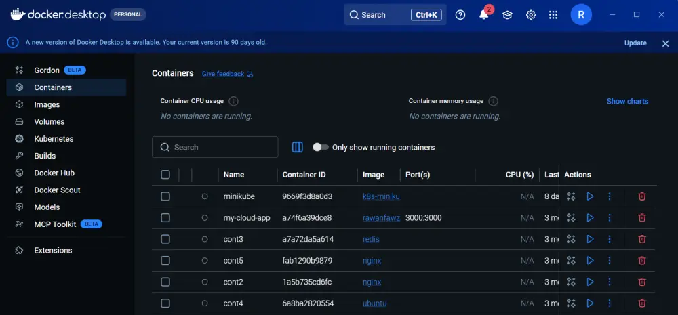678x315 pixels.
Task: Open more actions menu for cont5
Action: tap(610, 261)
